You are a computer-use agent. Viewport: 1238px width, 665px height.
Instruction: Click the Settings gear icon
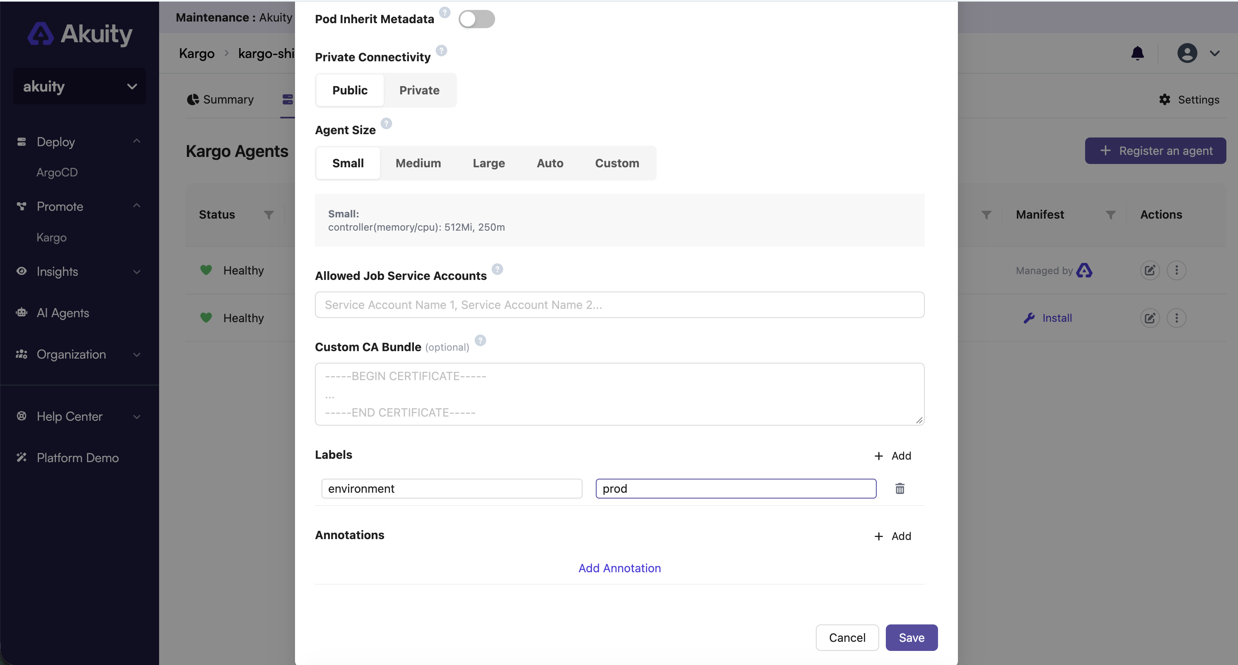point(1165,99)
